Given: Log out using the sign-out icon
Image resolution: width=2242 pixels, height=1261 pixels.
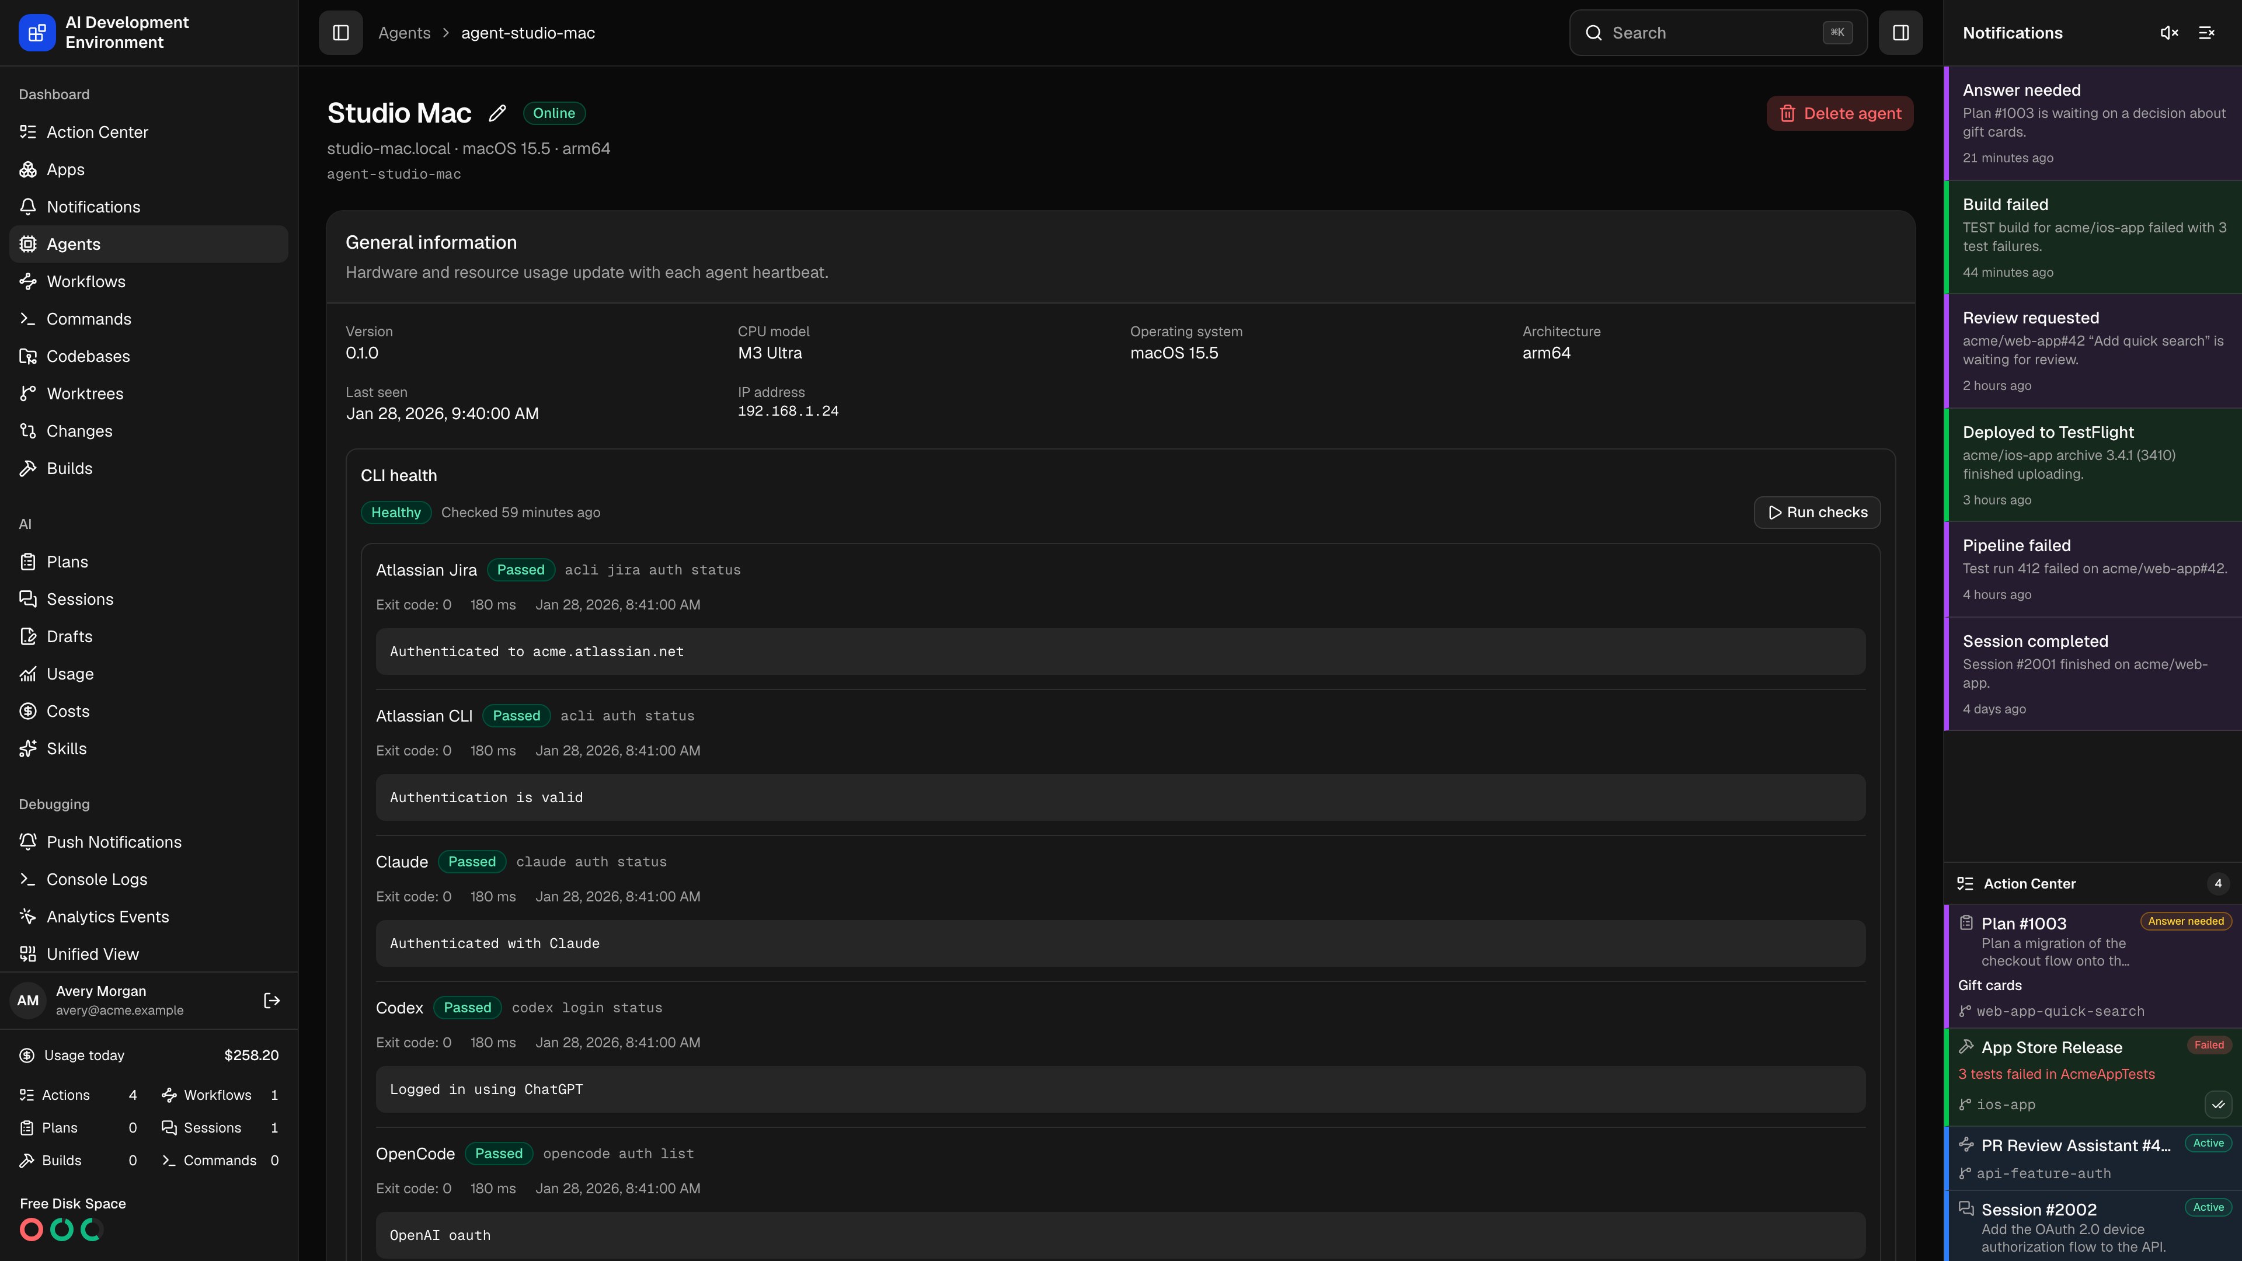Looking at the screenshot, I should pos(271,1001).
